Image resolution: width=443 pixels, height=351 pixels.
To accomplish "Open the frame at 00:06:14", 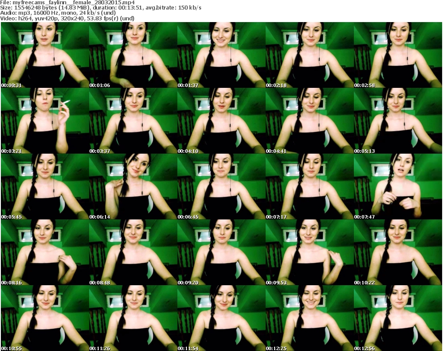I will (x=133, y=187).
